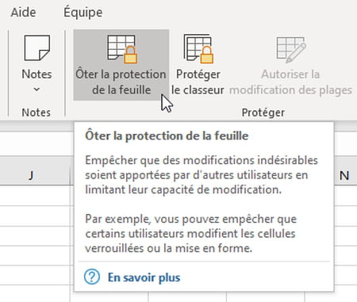The image size is (357, 302).
Task: Select the 'Protéger le classeur' label text
Action: (x=198, y=82)
